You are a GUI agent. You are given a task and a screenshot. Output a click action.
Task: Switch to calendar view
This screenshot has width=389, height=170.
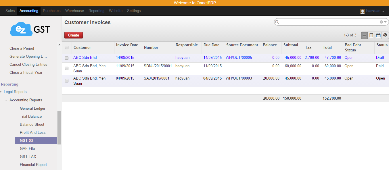click(378, 35)
